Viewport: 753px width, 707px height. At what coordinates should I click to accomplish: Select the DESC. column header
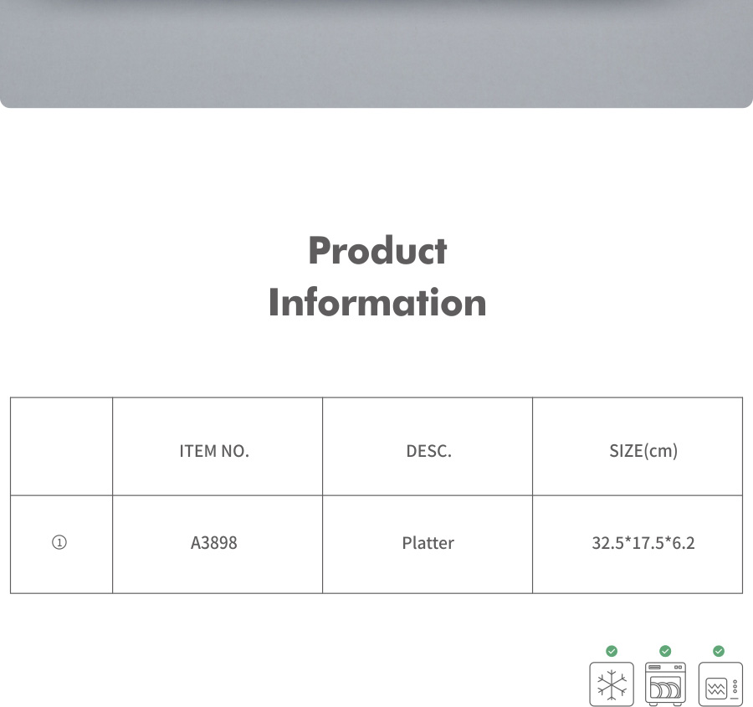[x=428, y=451]
